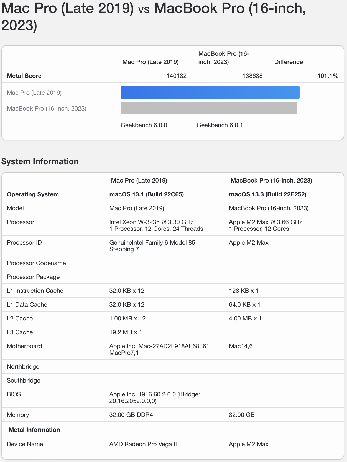347x462 pixels.
Task: Click macOS 13.1 (Build 22C65) entry
Action: pyautogui.click(x=146, y=194)
